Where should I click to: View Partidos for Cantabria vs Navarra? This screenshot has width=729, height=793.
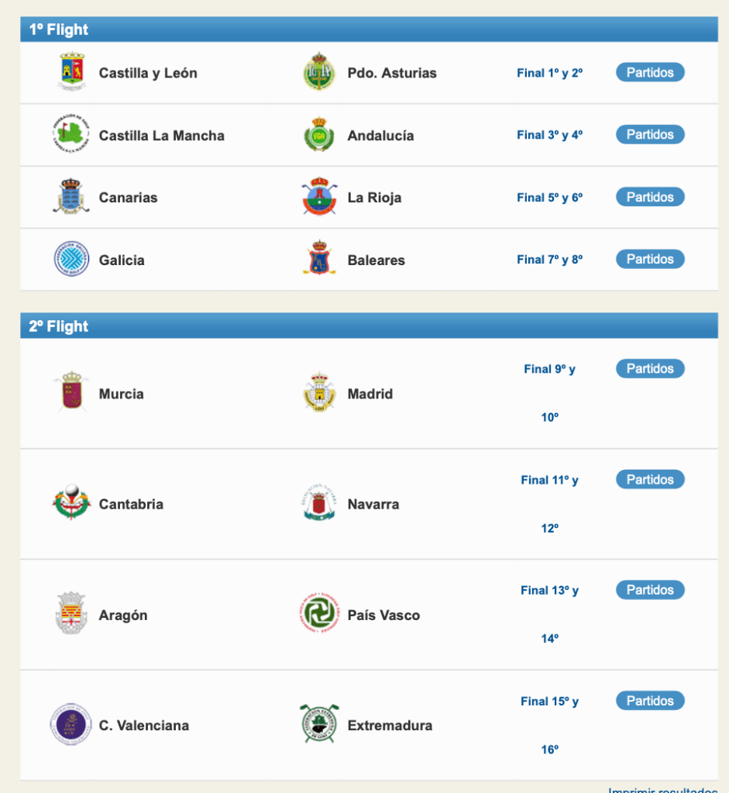pos(650,479)
